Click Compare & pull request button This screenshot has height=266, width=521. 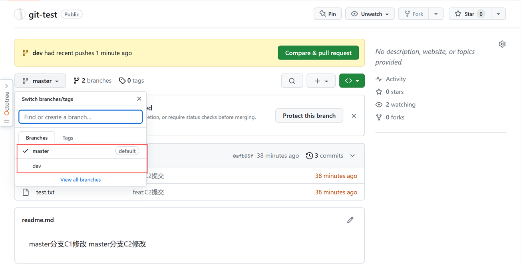(x=318, y=53)
